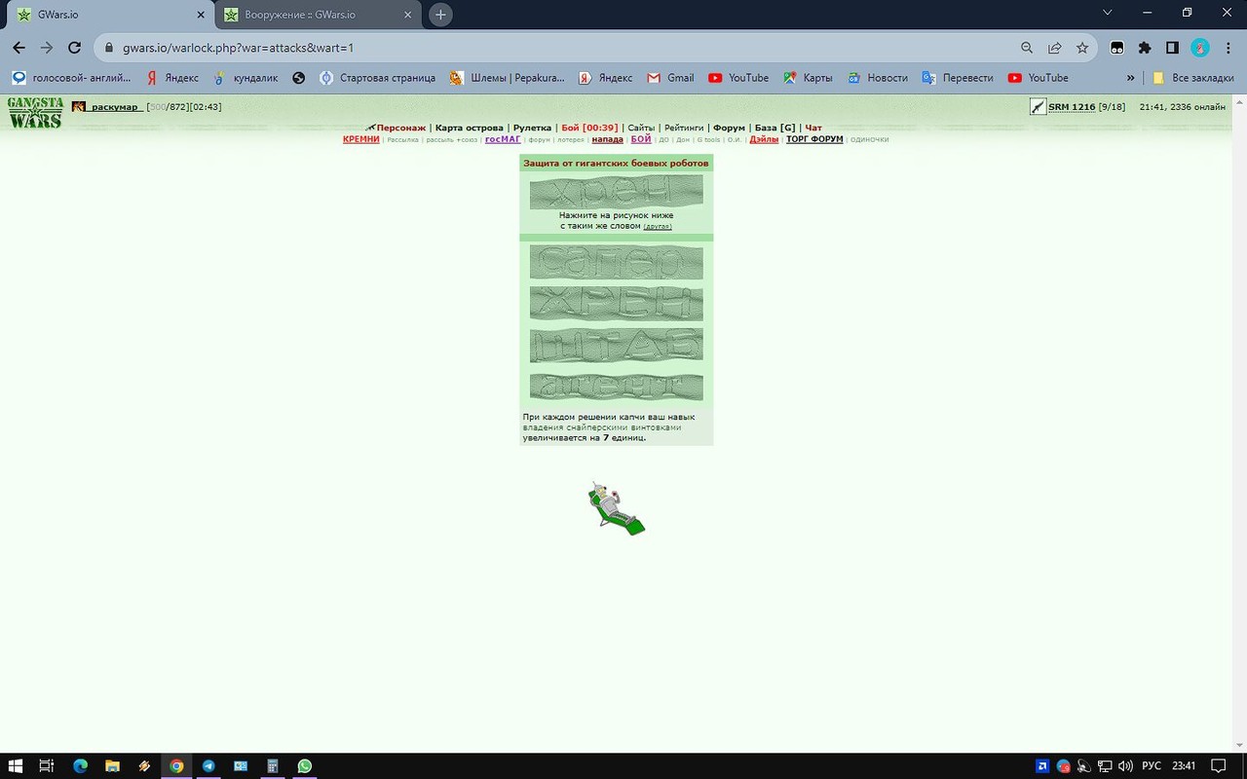Click the лотерея link in the submenu
Viewport: 1247px width, 779px height.
point(571,140)
